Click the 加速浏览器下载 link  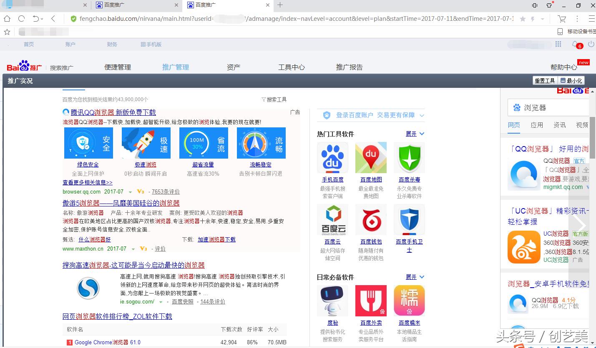pyautogui.click(x=216, y=240)
